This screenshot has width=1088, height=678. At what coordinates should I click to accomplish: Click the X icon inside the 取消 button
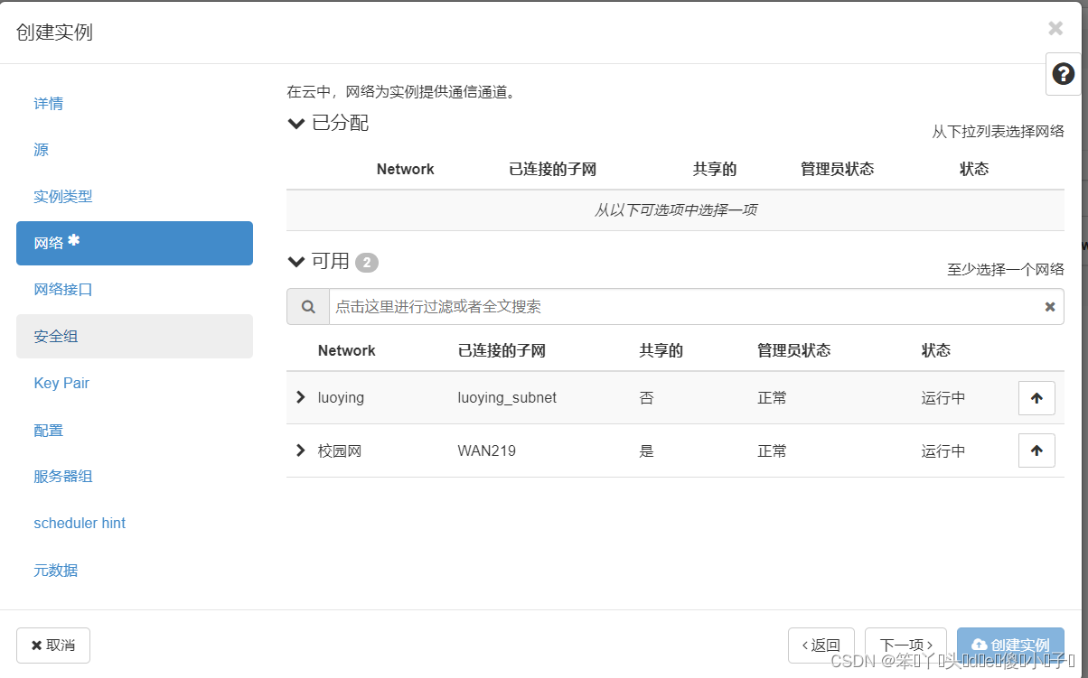pos(37,645)
